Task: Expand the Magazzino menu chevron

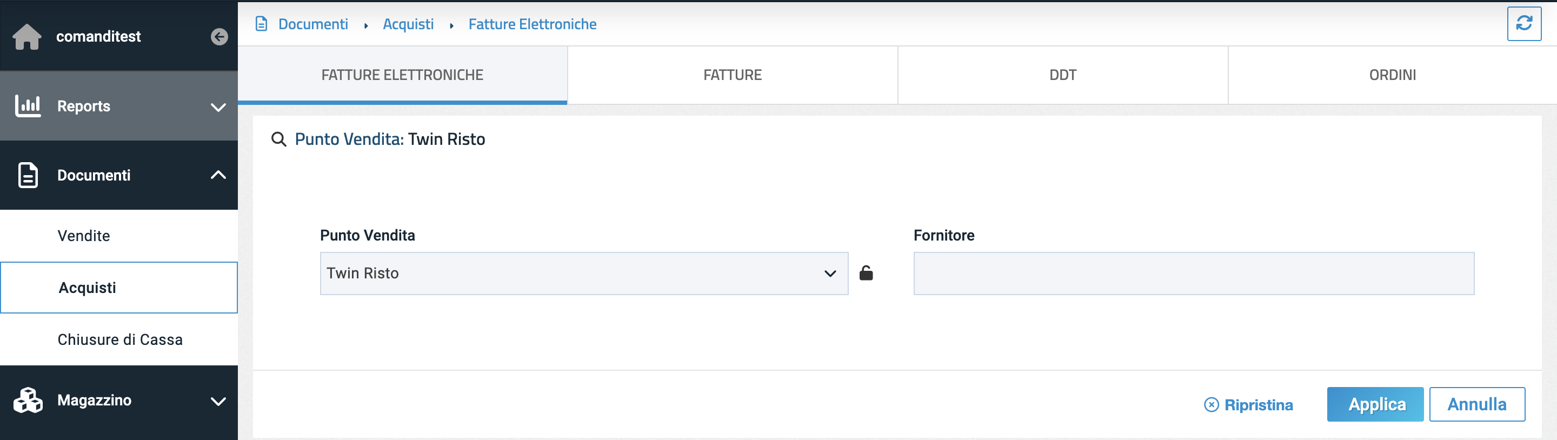Action: 218,401
